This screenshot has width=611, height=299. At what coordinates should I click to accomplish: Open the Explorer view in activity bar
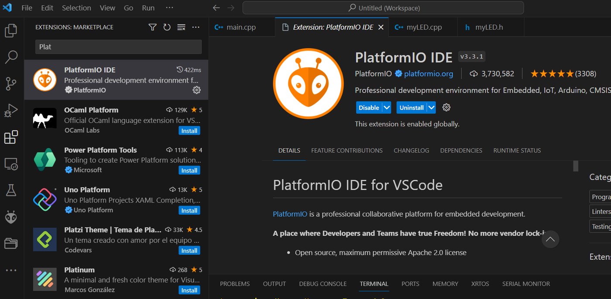11,31
